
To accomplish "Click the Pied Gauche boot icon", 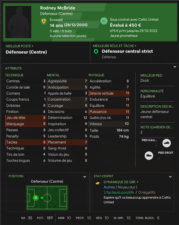I will point(166,143).
